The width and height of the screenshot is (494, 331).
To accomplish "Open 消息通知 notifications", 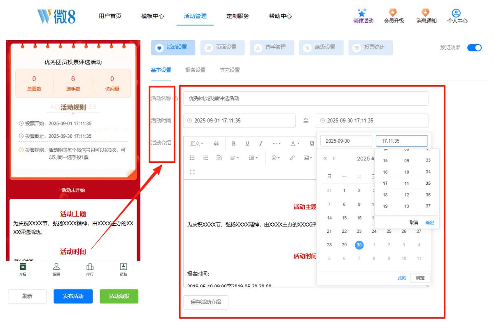I will pyautogui.click(x=426, y=16).
